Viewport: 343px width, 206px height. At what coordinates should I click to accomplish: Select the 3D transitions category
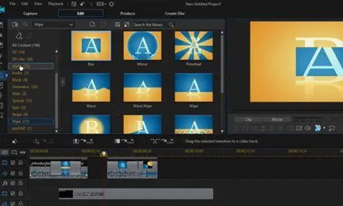18,52
